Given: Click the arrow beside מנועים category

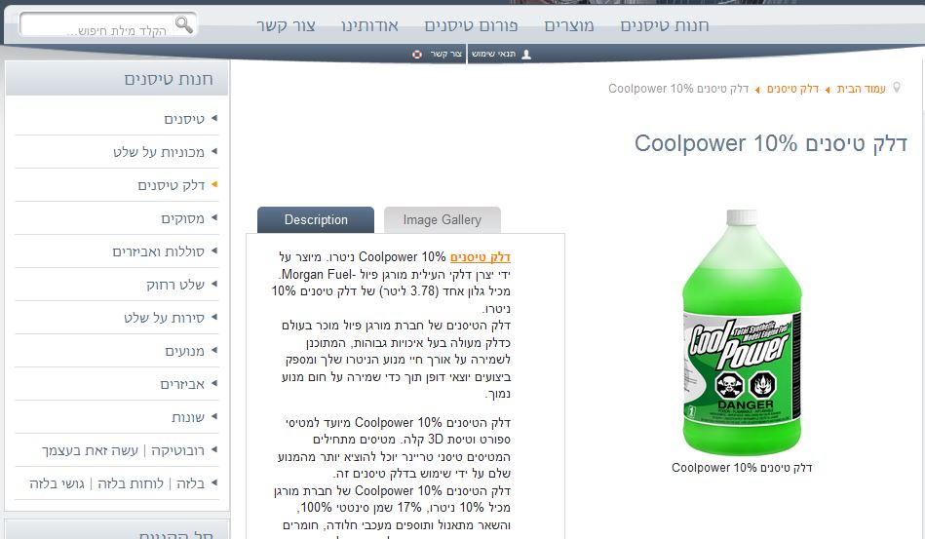Looking at the screenshot, I should coord(214,350).
